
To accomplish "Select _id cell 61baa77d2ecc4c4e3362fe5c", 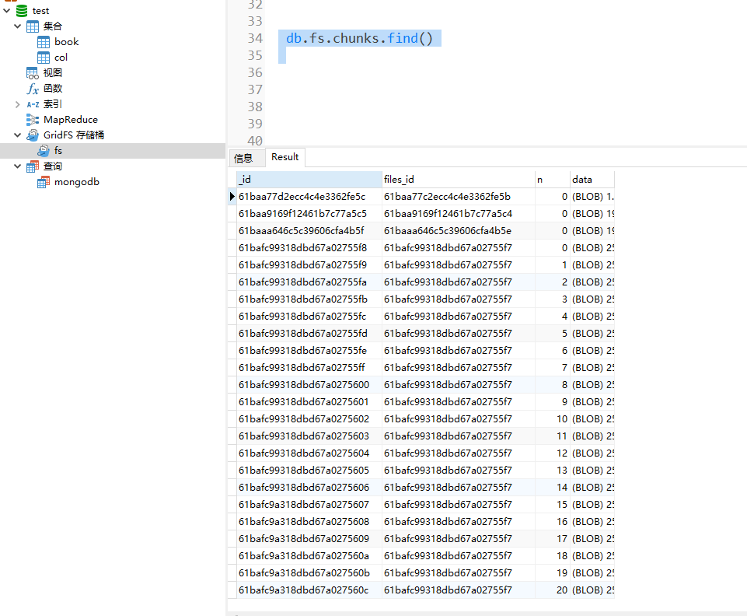I will [309, 197].
